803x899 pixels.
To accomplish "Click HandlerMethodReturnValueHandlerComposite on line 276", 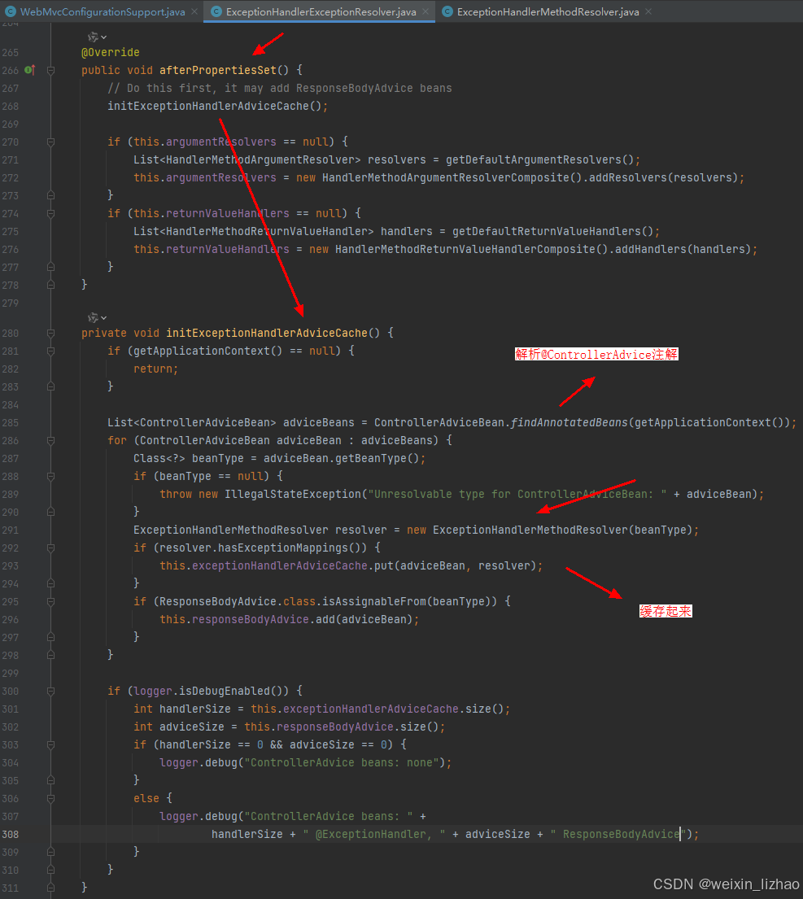I will pyautogui.click(x=465, y=250).
